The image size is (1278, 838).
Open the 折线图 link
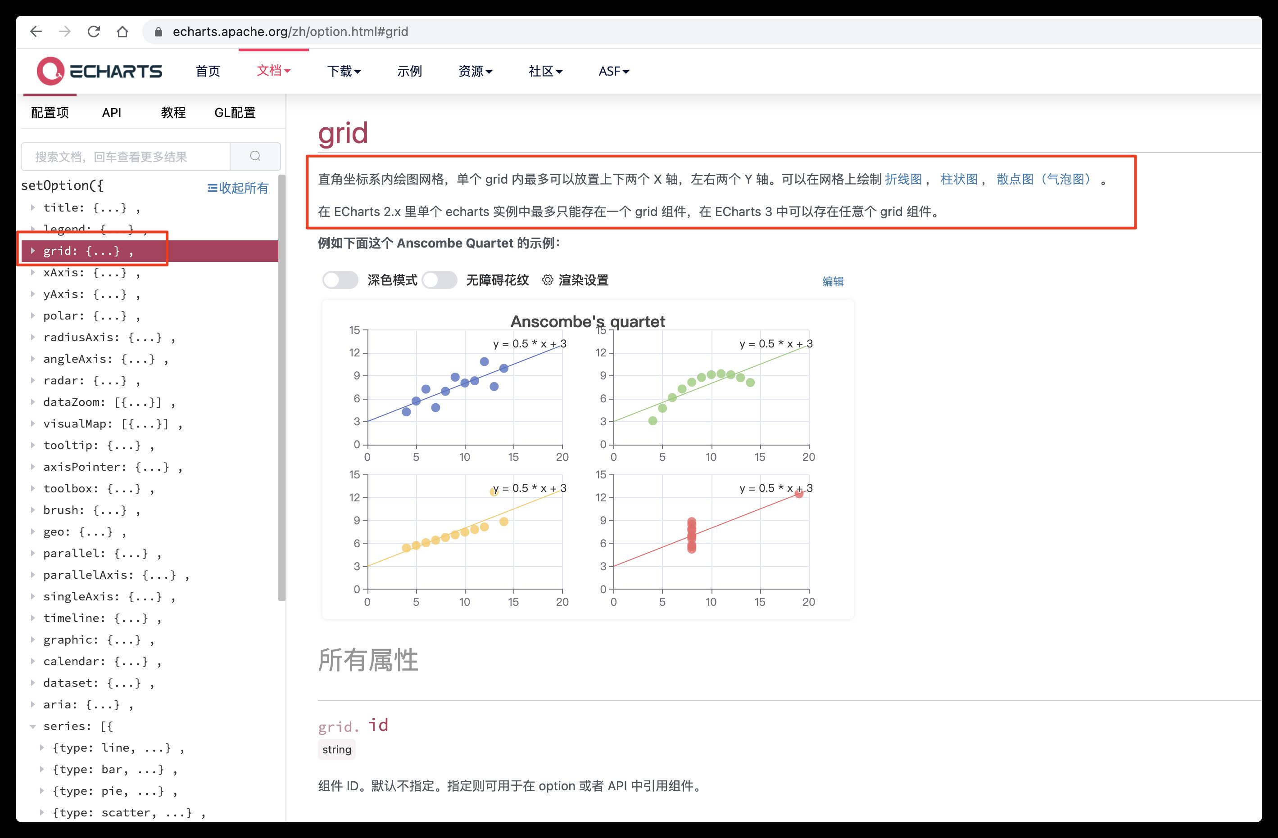tap(903, 179)
